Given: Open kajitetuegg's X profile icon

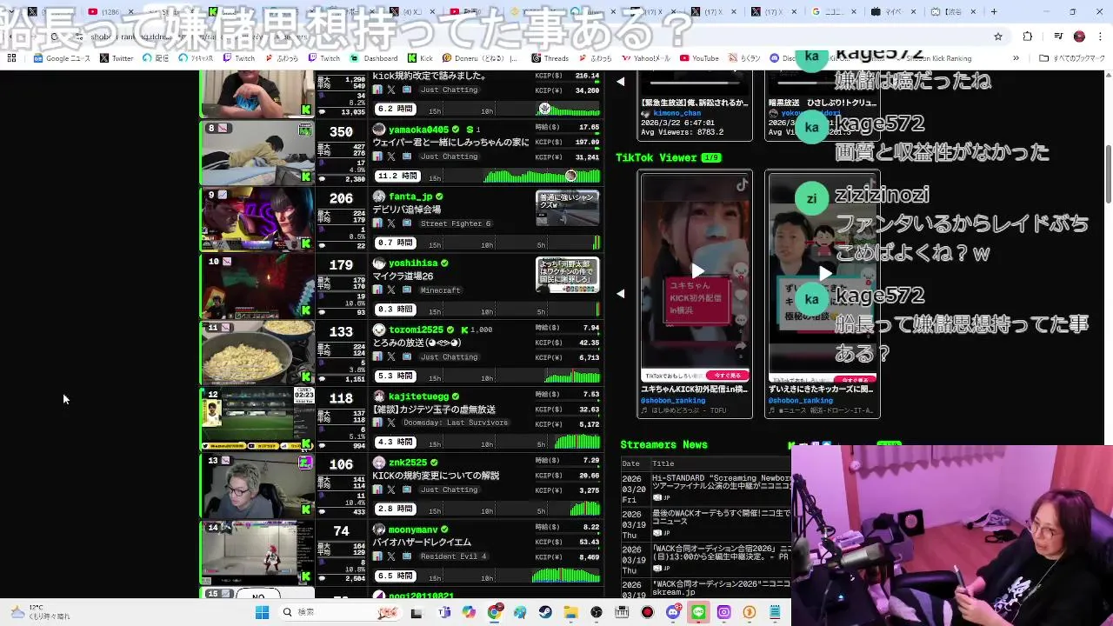Looking at the screenshot, I should click(x=391, y=423).
